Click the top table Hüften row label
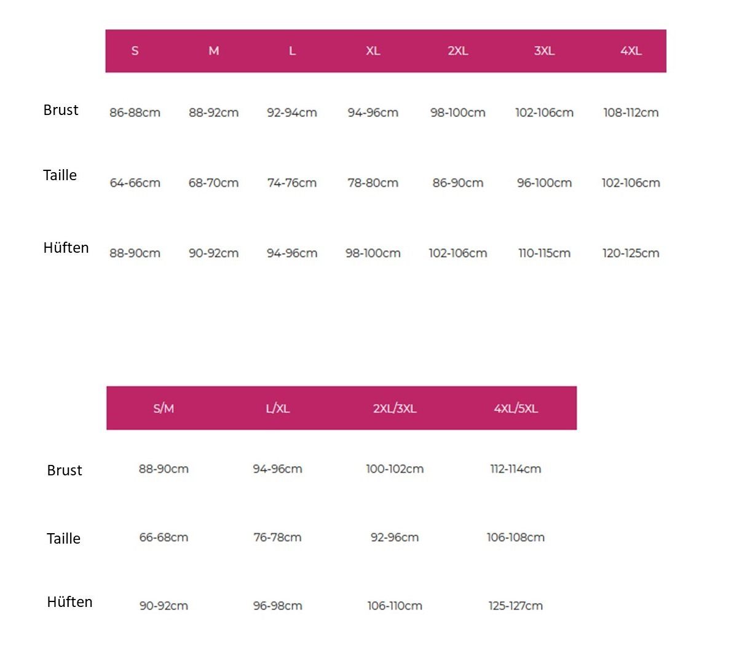The image size is (731, 650). coord(66,248)
